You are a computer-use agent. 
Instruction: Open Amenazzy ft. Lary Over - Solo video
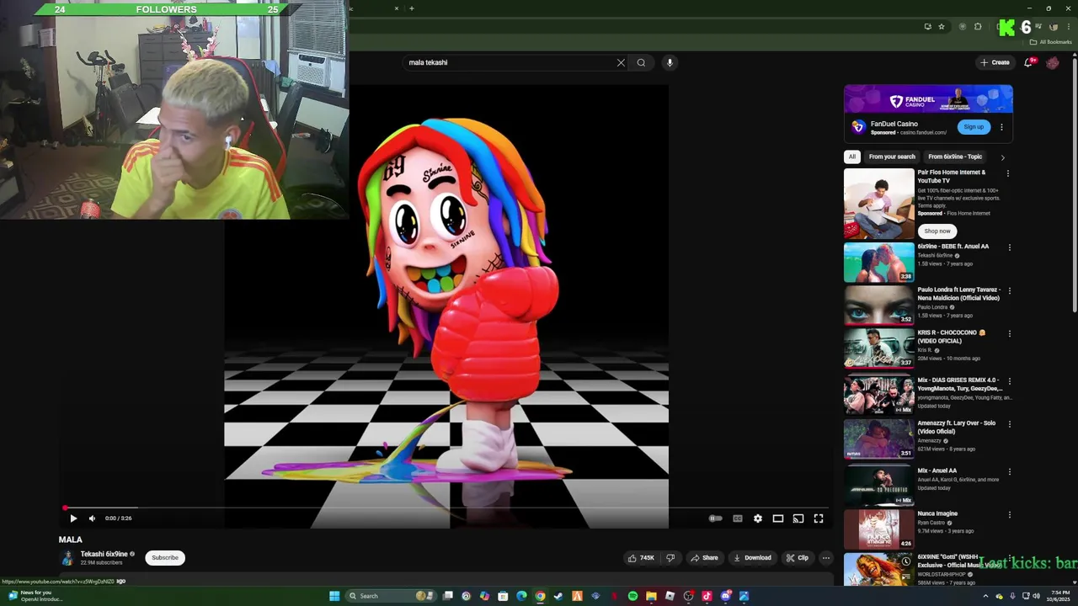click(x=878, y=438)
